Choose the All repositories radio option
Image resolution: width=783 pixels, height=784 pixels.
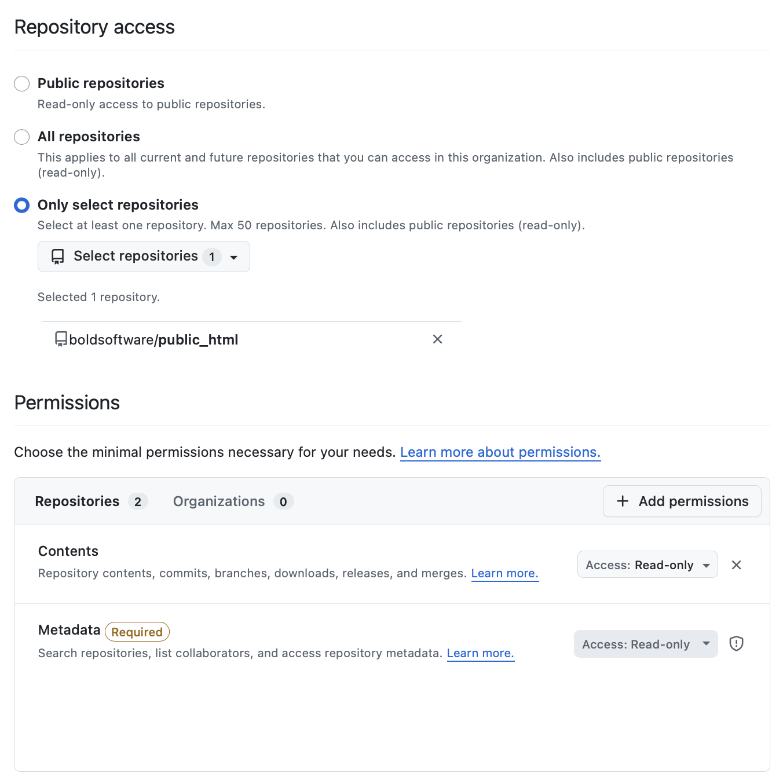[22, 137]
